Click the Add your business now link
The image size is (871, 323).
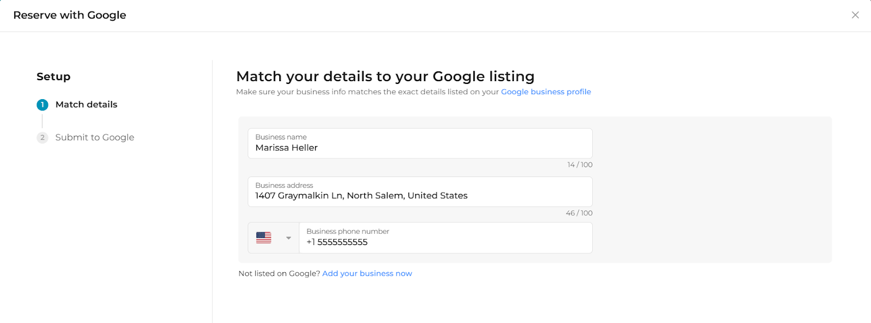[367, 273]
